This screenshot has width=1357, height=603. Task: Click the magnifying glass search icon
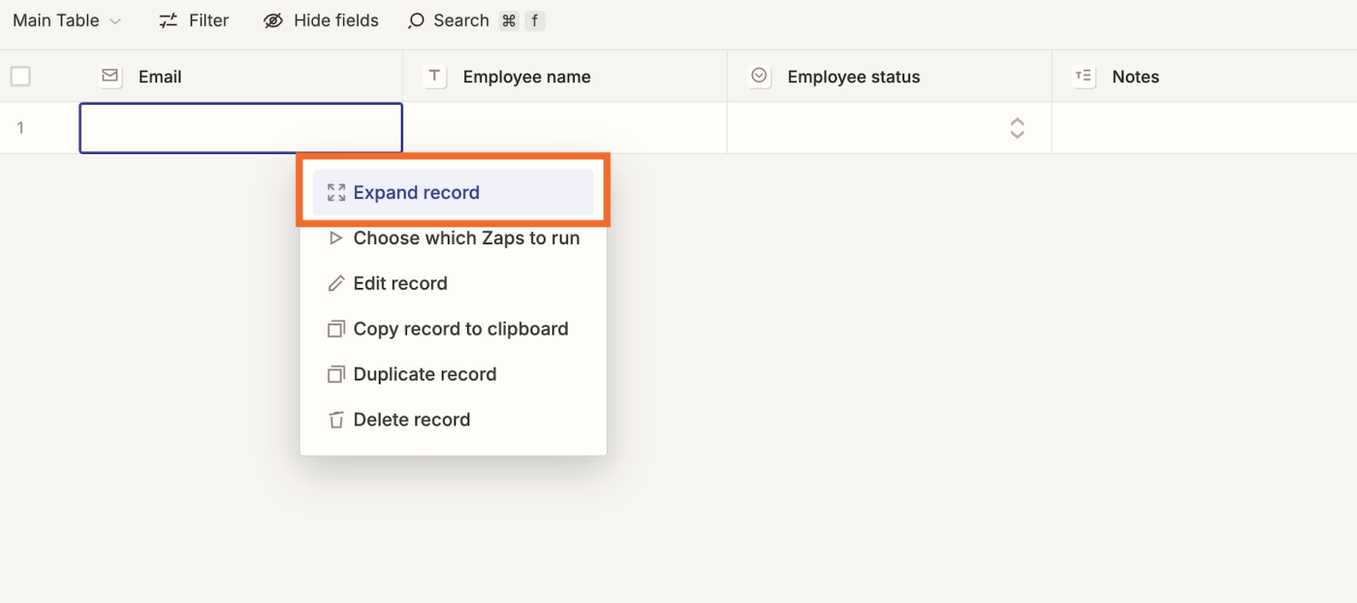417,20
